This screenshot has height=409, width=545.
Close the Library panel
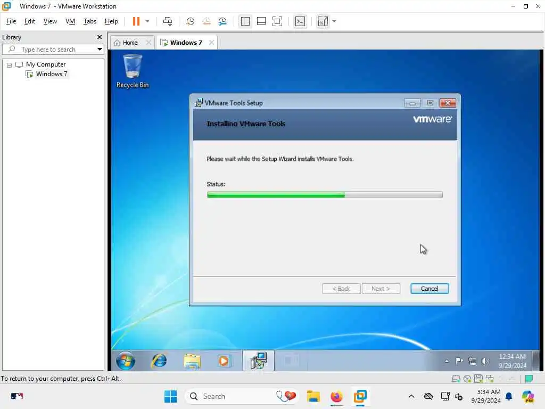[100, 37]
